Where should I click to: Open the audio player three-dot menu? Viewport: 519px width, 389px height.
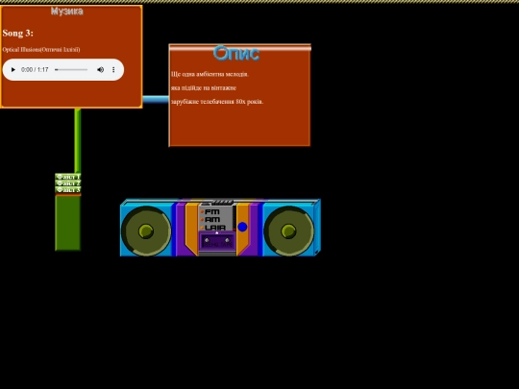[x=113, y=70]
